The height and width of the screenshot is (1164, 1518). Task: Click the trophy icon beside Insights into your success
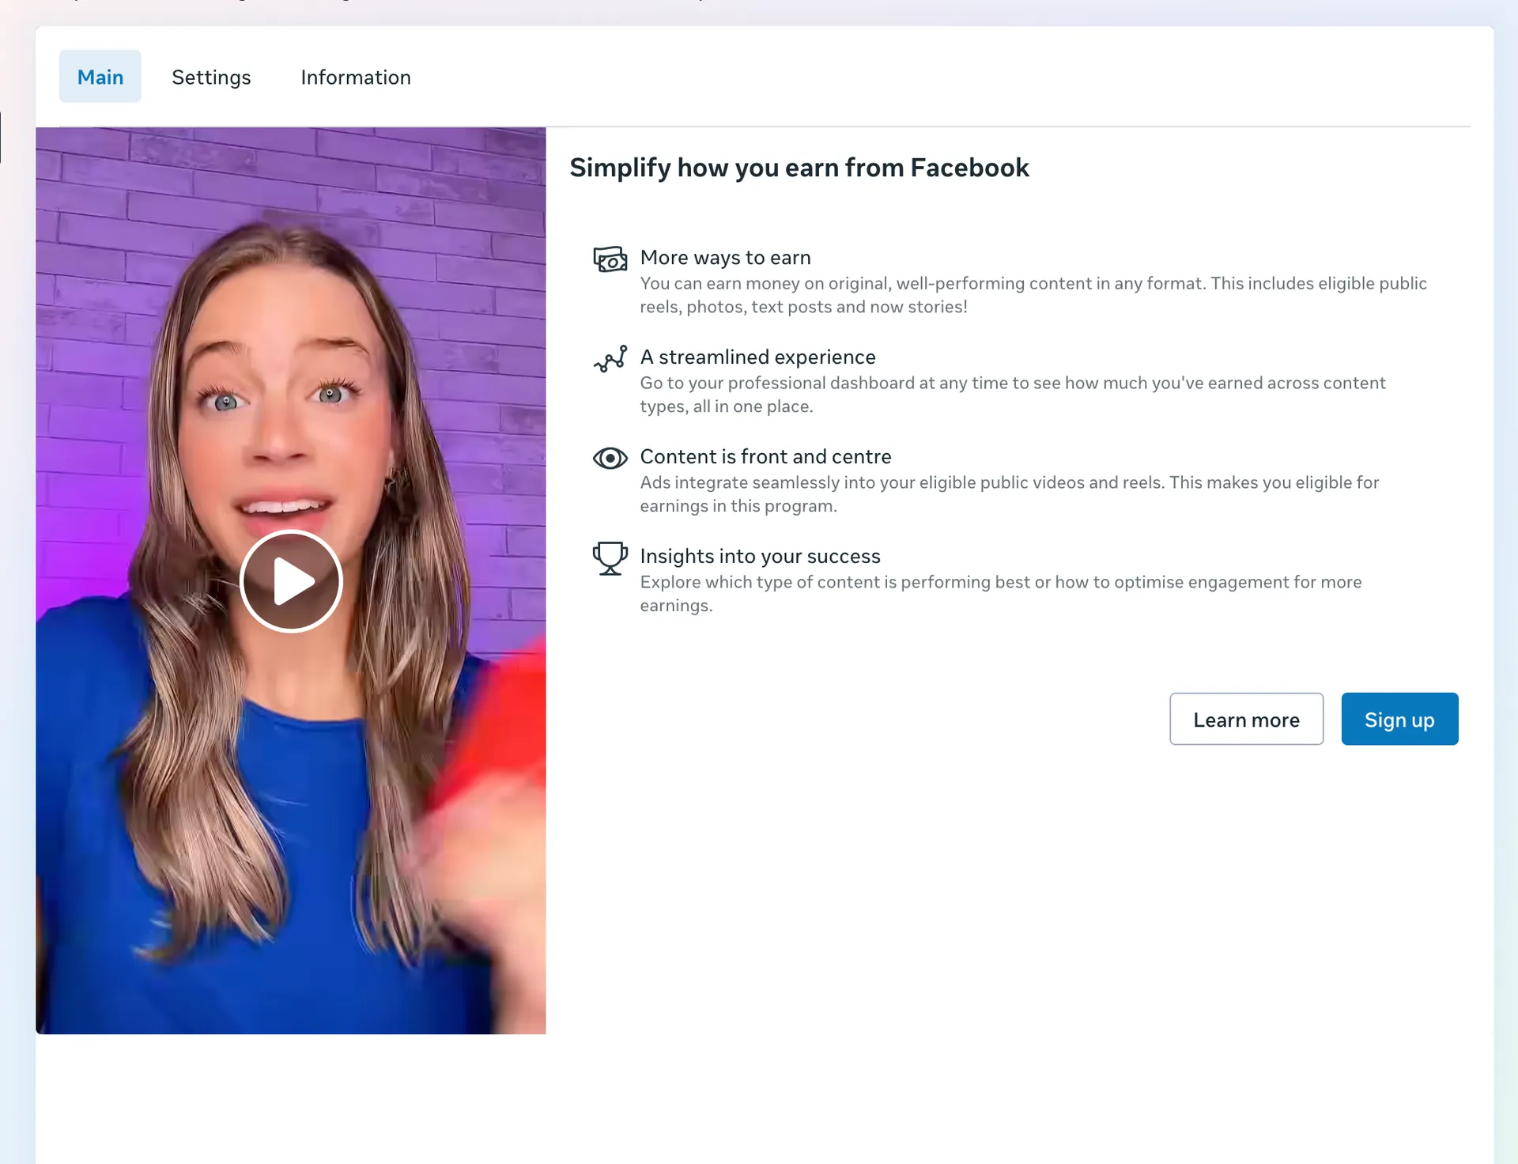point(610,558)
